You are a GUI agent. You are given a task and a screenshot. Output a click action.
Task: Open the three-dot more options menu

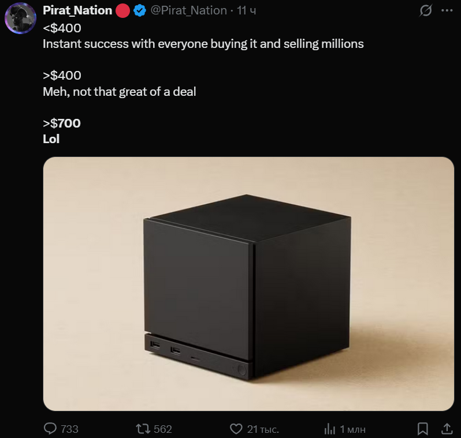tap(447, 10)
